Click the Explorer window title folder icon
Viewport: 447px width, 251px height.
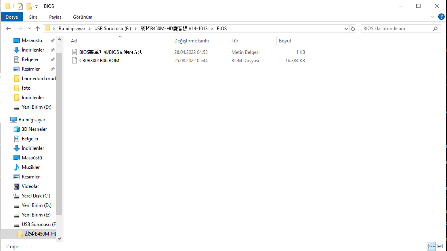tap(8, 6)
